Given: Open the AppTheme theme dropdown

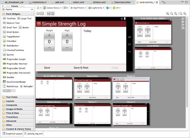Looking at the screenshot, I should pyautogui.click(x=78, y=8).
